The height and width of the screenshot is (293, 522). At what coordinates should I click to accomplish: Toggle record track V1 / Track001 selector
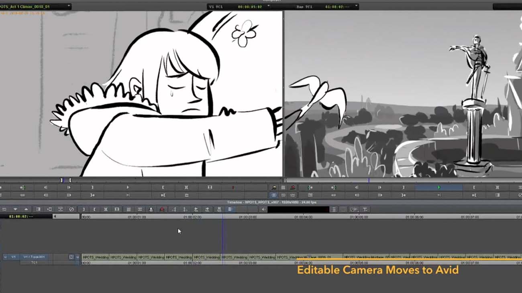pos(34,257)
